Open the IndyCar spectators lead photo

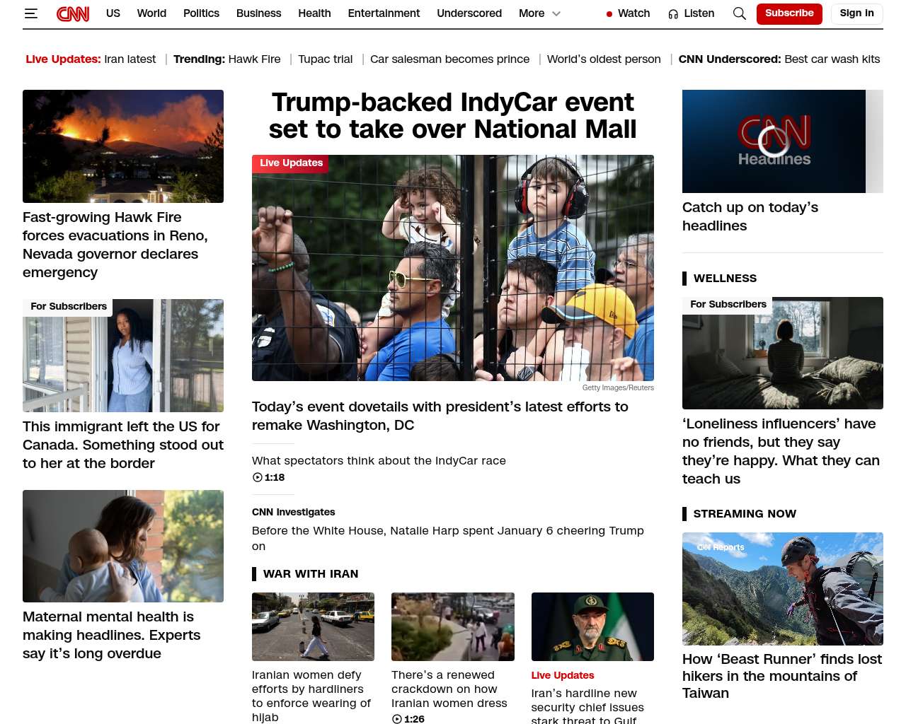tap(453, 268)
